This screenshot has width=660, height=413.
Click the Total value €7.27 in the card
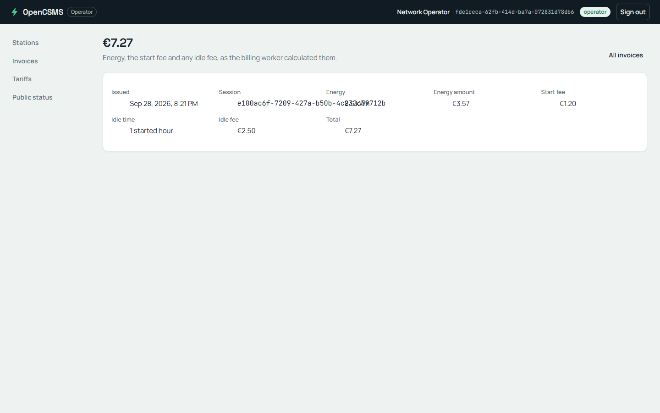click(353, 131)
